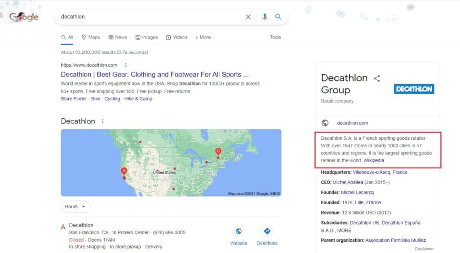Viewport: 460px width, 253px height.
Task: Follow the Cycling sitelink
Action: (112, 99)
